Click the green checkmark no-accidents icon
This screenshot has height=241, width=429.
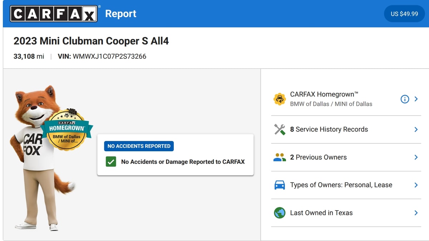point(111,162)
